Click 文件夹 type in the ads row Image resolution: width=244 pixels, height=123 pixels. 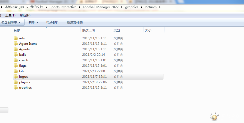click(x=118, y=38)
